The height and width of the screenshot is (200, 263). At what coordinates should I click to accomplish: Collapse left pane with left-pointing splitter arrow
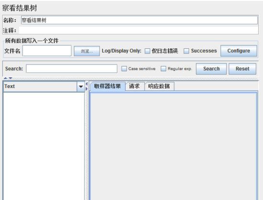[87, 84]
